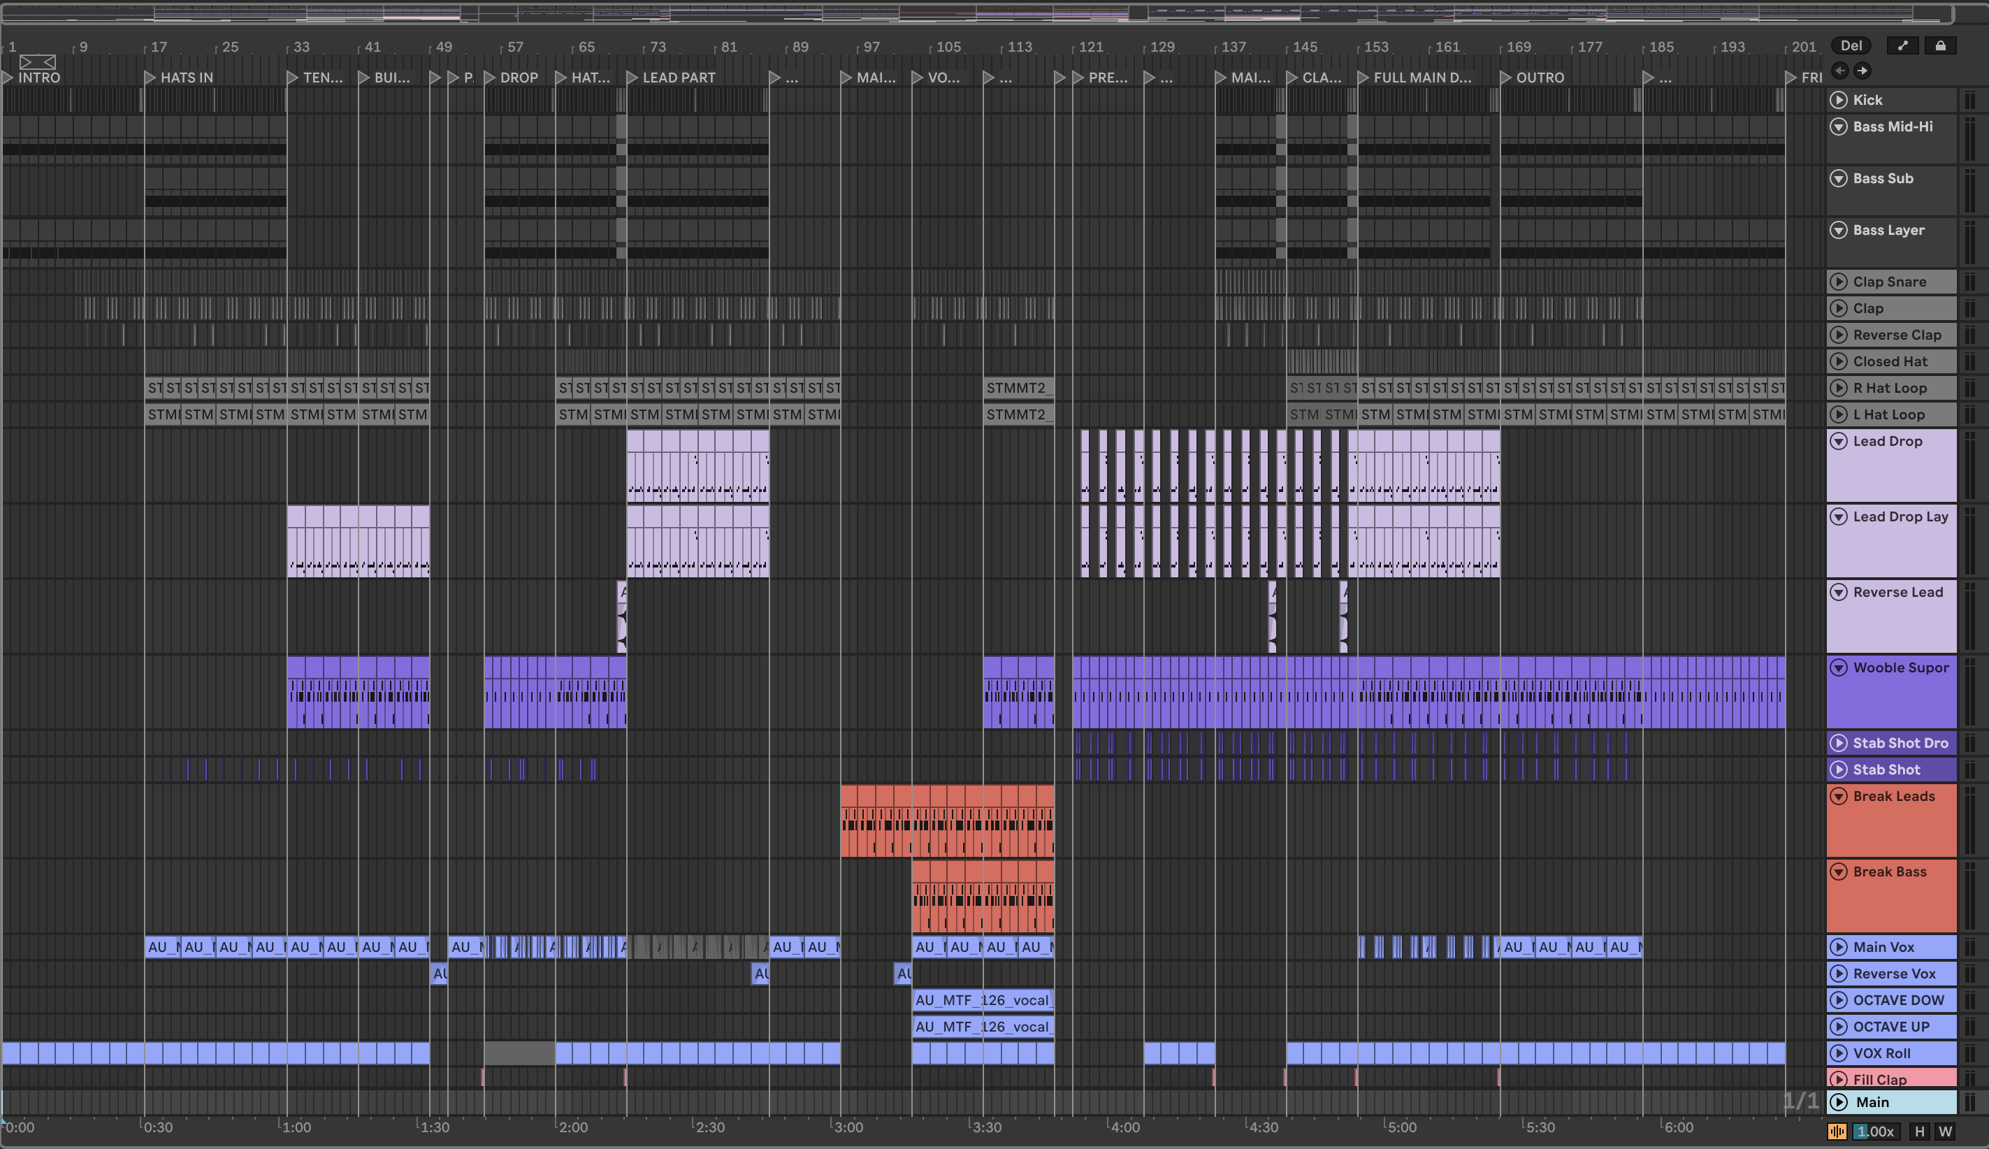Toggle the automation mode icon
The width and height of the screenshot is (1989, 1149).
tap(1902, 45)
